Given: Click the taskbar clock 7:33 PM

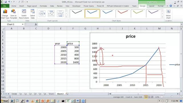Looking at the screenshot, I should 175,101.
